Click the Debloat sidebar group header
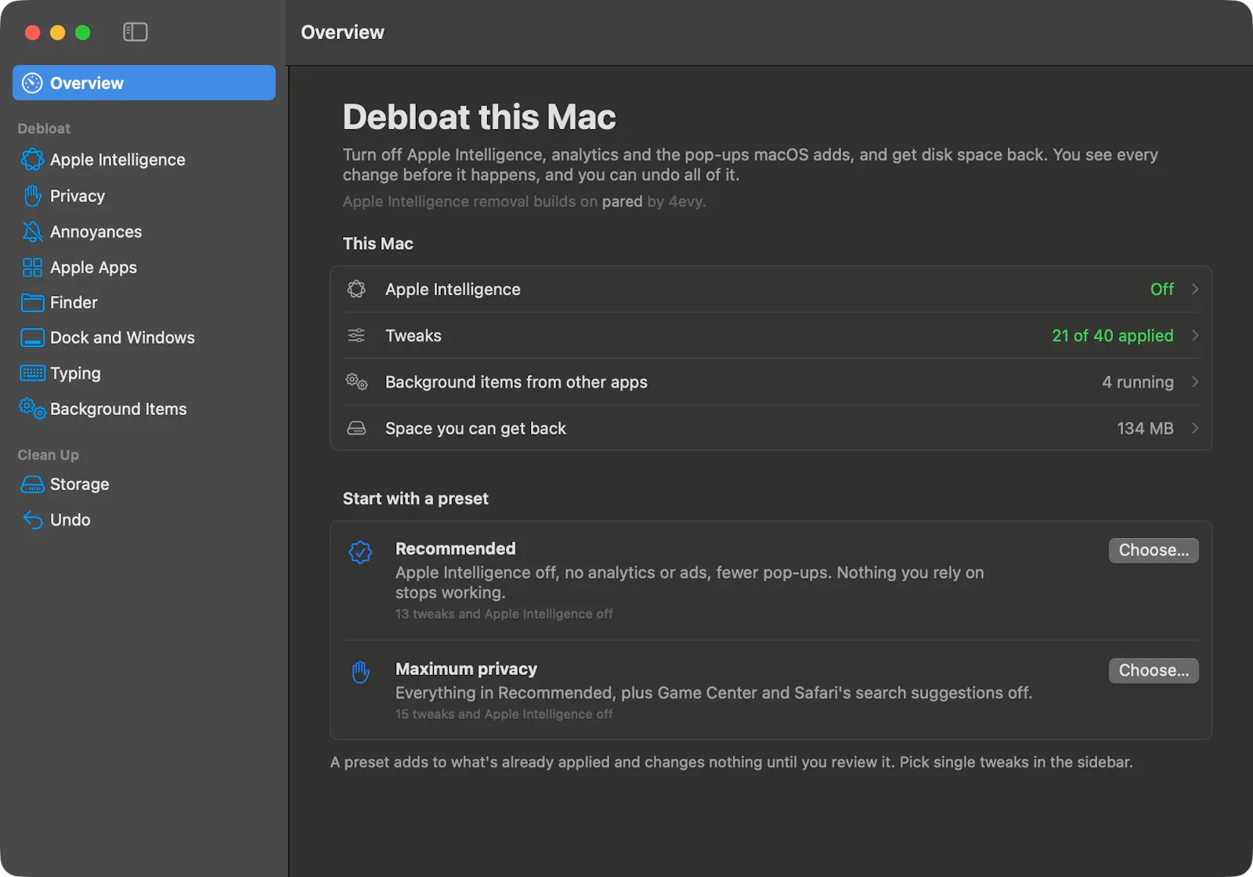The height and width of the screenshot is (877, 1253). point(44,128)
